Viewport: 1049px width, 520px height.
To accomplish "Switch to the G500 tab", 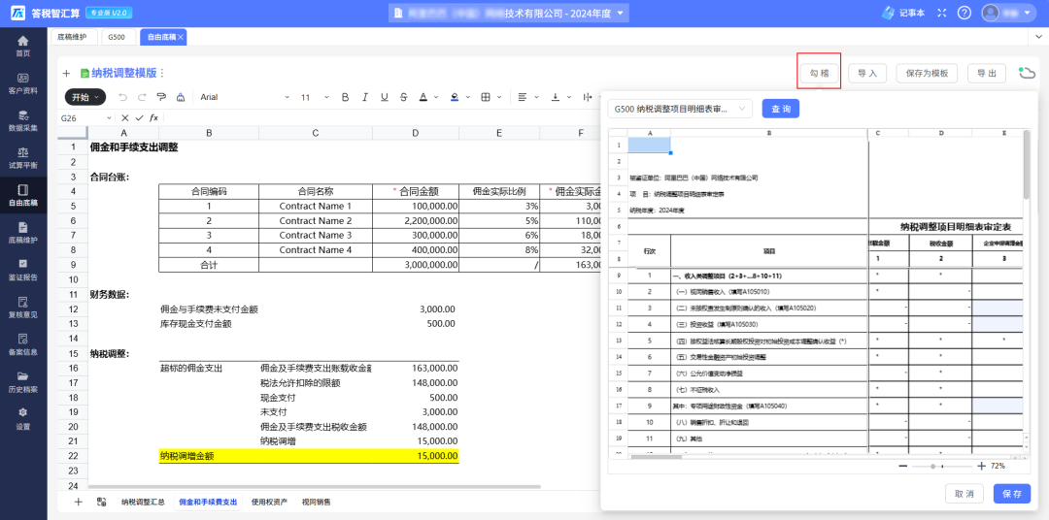I will 116,36.
